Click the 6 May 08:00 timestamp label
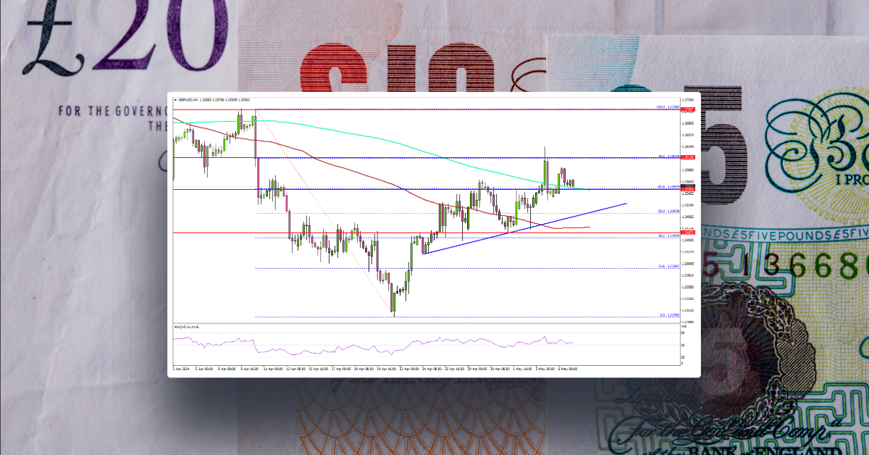Image resolution: width=869 pixels, height=455 pixels. click(567, 369)
